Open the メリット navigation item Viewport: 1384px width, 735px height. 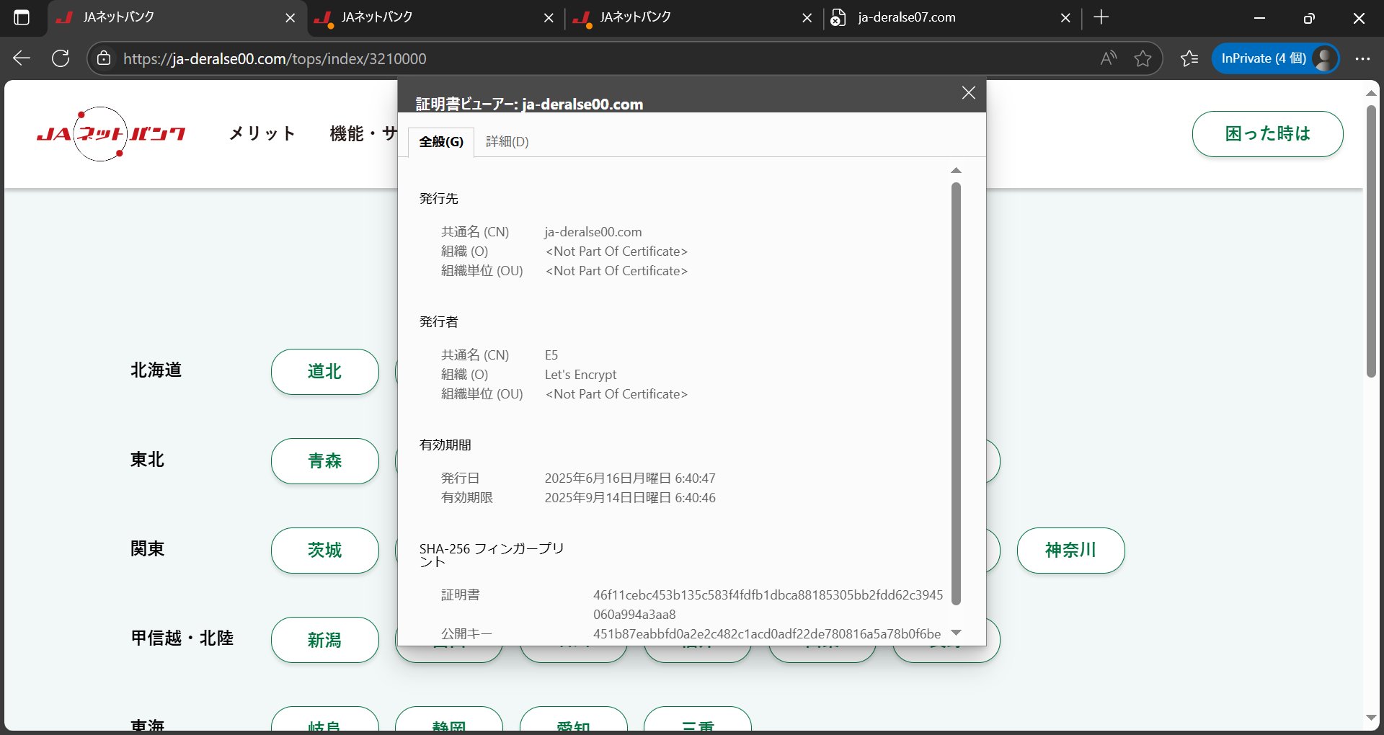click(x=262, y=133)
